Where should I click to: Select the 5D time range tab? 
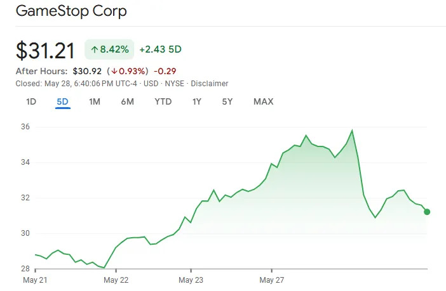pyautogui.click(x=62, y=101)
